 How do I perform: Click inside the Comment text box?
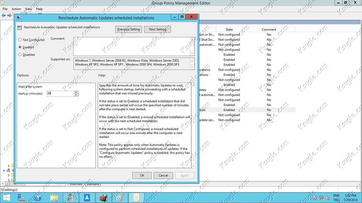[132, 46]
